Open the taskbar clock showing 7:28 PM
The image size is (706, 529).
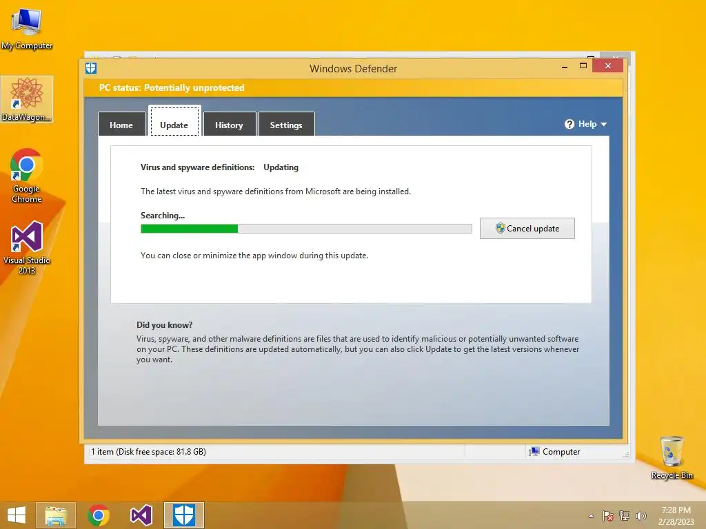(x=676, y=515)
